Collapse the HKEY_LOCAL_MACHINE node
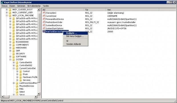The image size is (177, 103). pyautogui.click(x=7, y=15)
